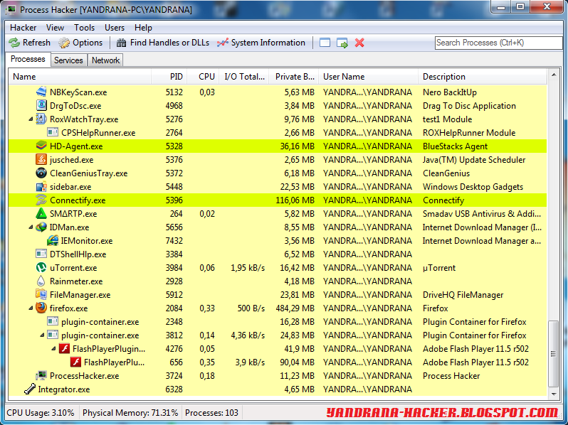Click the RoxWatchTray.exe icon

41,119
